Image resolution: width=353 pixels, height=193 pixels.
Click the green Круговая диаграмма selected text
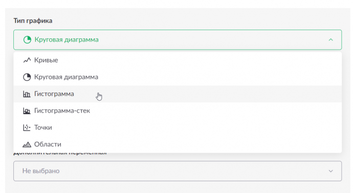pyautogui.click(x=67, y=39)
